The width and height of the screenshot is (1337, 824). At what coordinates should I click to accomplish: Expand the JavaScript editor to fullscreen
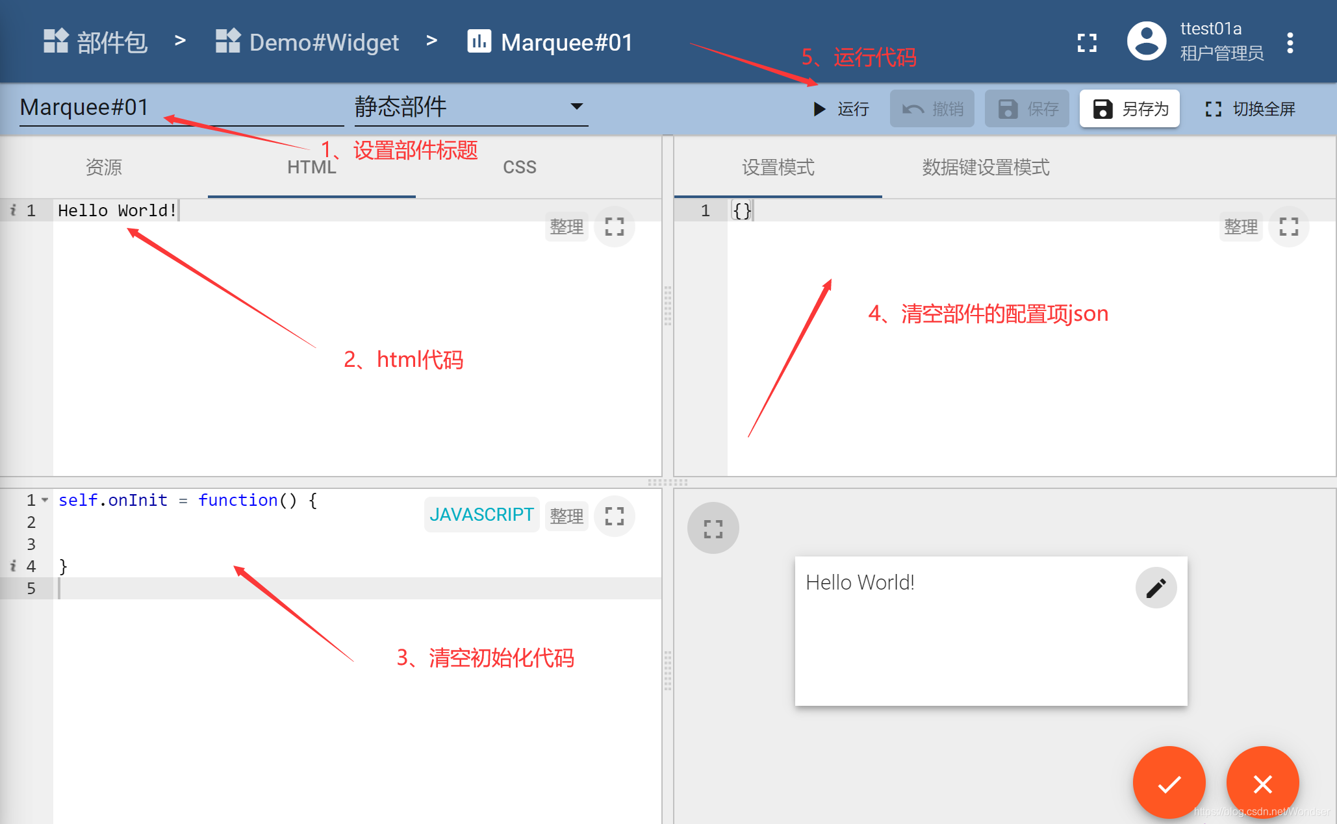(x=614, y=516)
